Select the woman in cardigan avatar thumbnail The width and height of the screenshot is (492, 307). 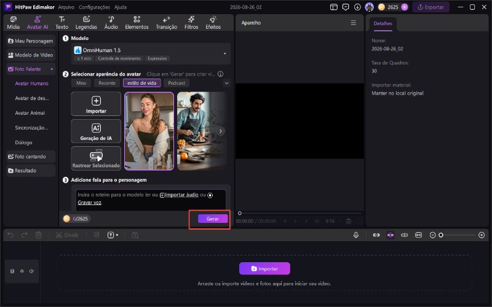pyautogui.click(x=149, y=131)
